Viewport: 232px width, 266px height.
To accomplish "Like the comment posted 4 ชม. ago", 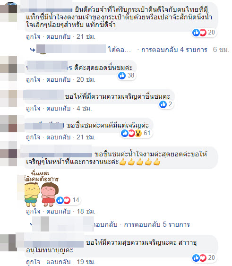I will [x=33, y=108].
